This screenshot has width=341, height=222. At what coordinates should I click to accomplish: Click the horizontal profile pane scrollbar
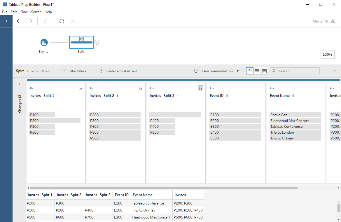click(x=164, y=188)
